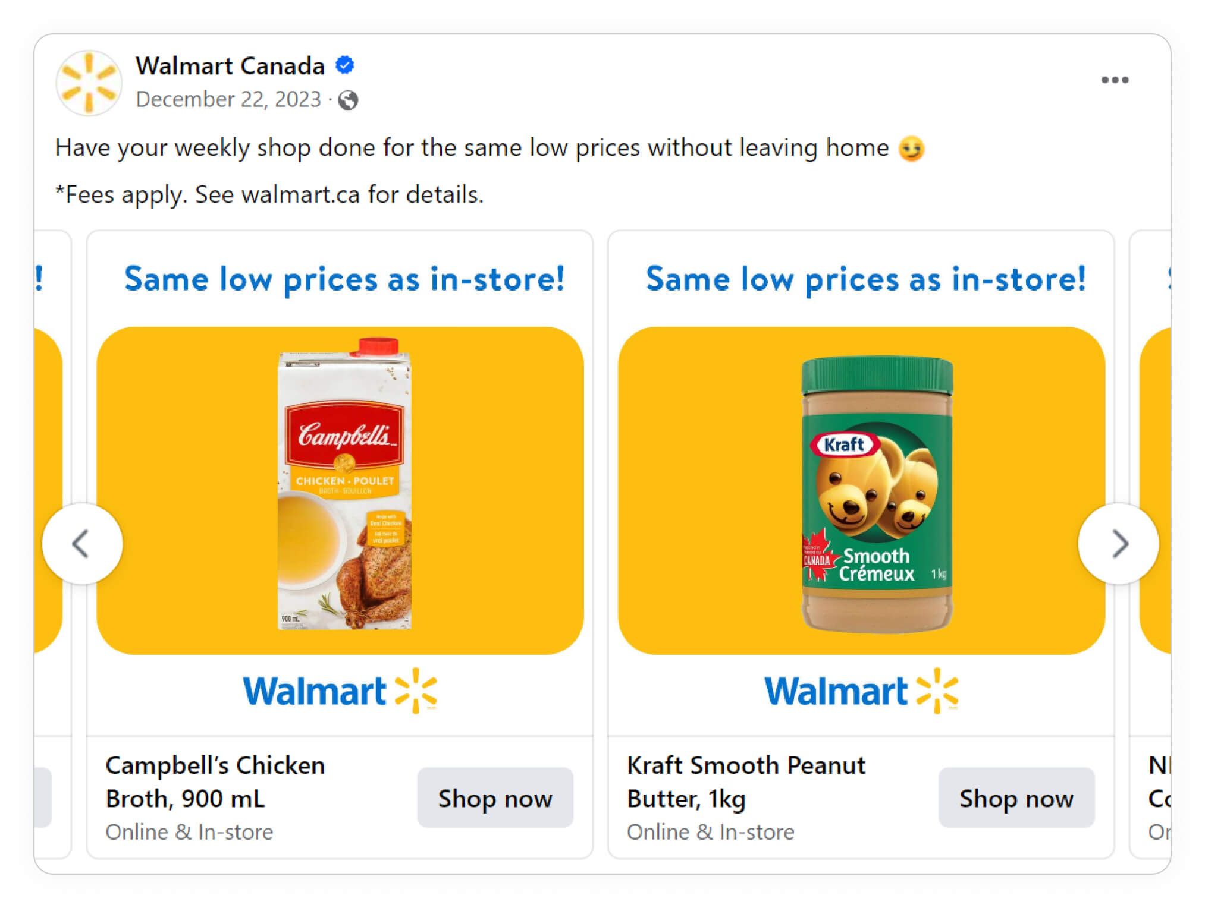This screenshot has height=908, width=1205.
Task: Open the Campbell's Chicken Broth, 900 mL title
Action: click(215, 781)
